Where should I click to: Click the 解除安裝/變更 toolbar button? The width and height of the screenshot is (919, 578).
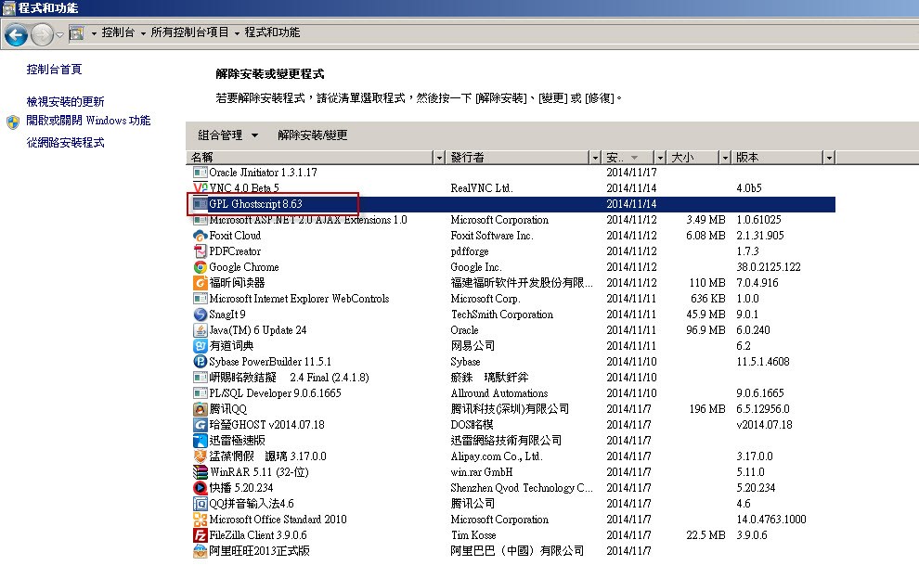point(313,135)
